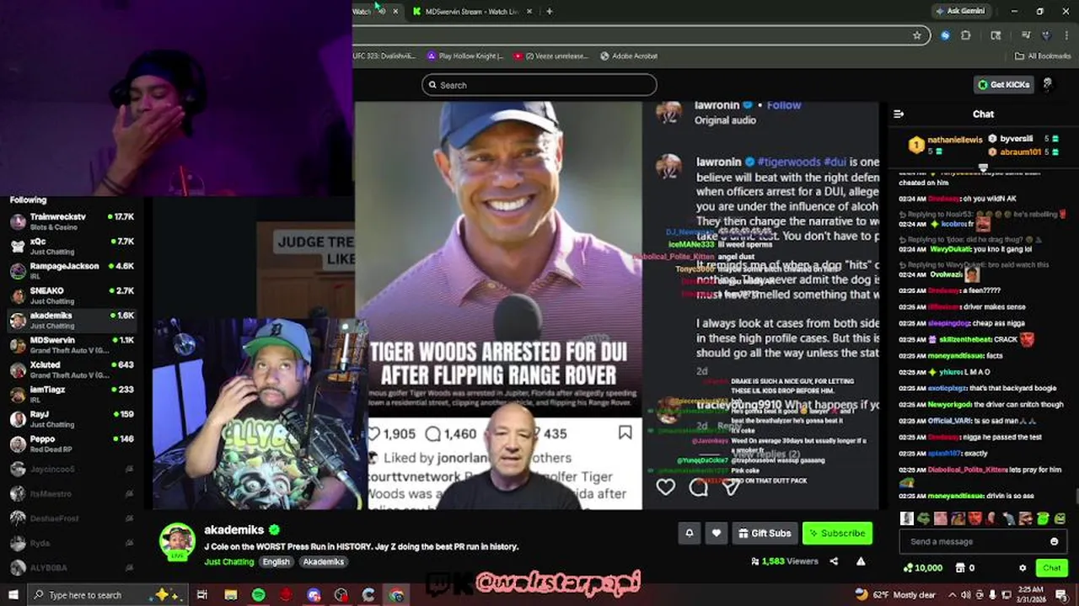Open Spotify from the taskbar
Screen dimensions: 1079x606
[x=259, y=595]
